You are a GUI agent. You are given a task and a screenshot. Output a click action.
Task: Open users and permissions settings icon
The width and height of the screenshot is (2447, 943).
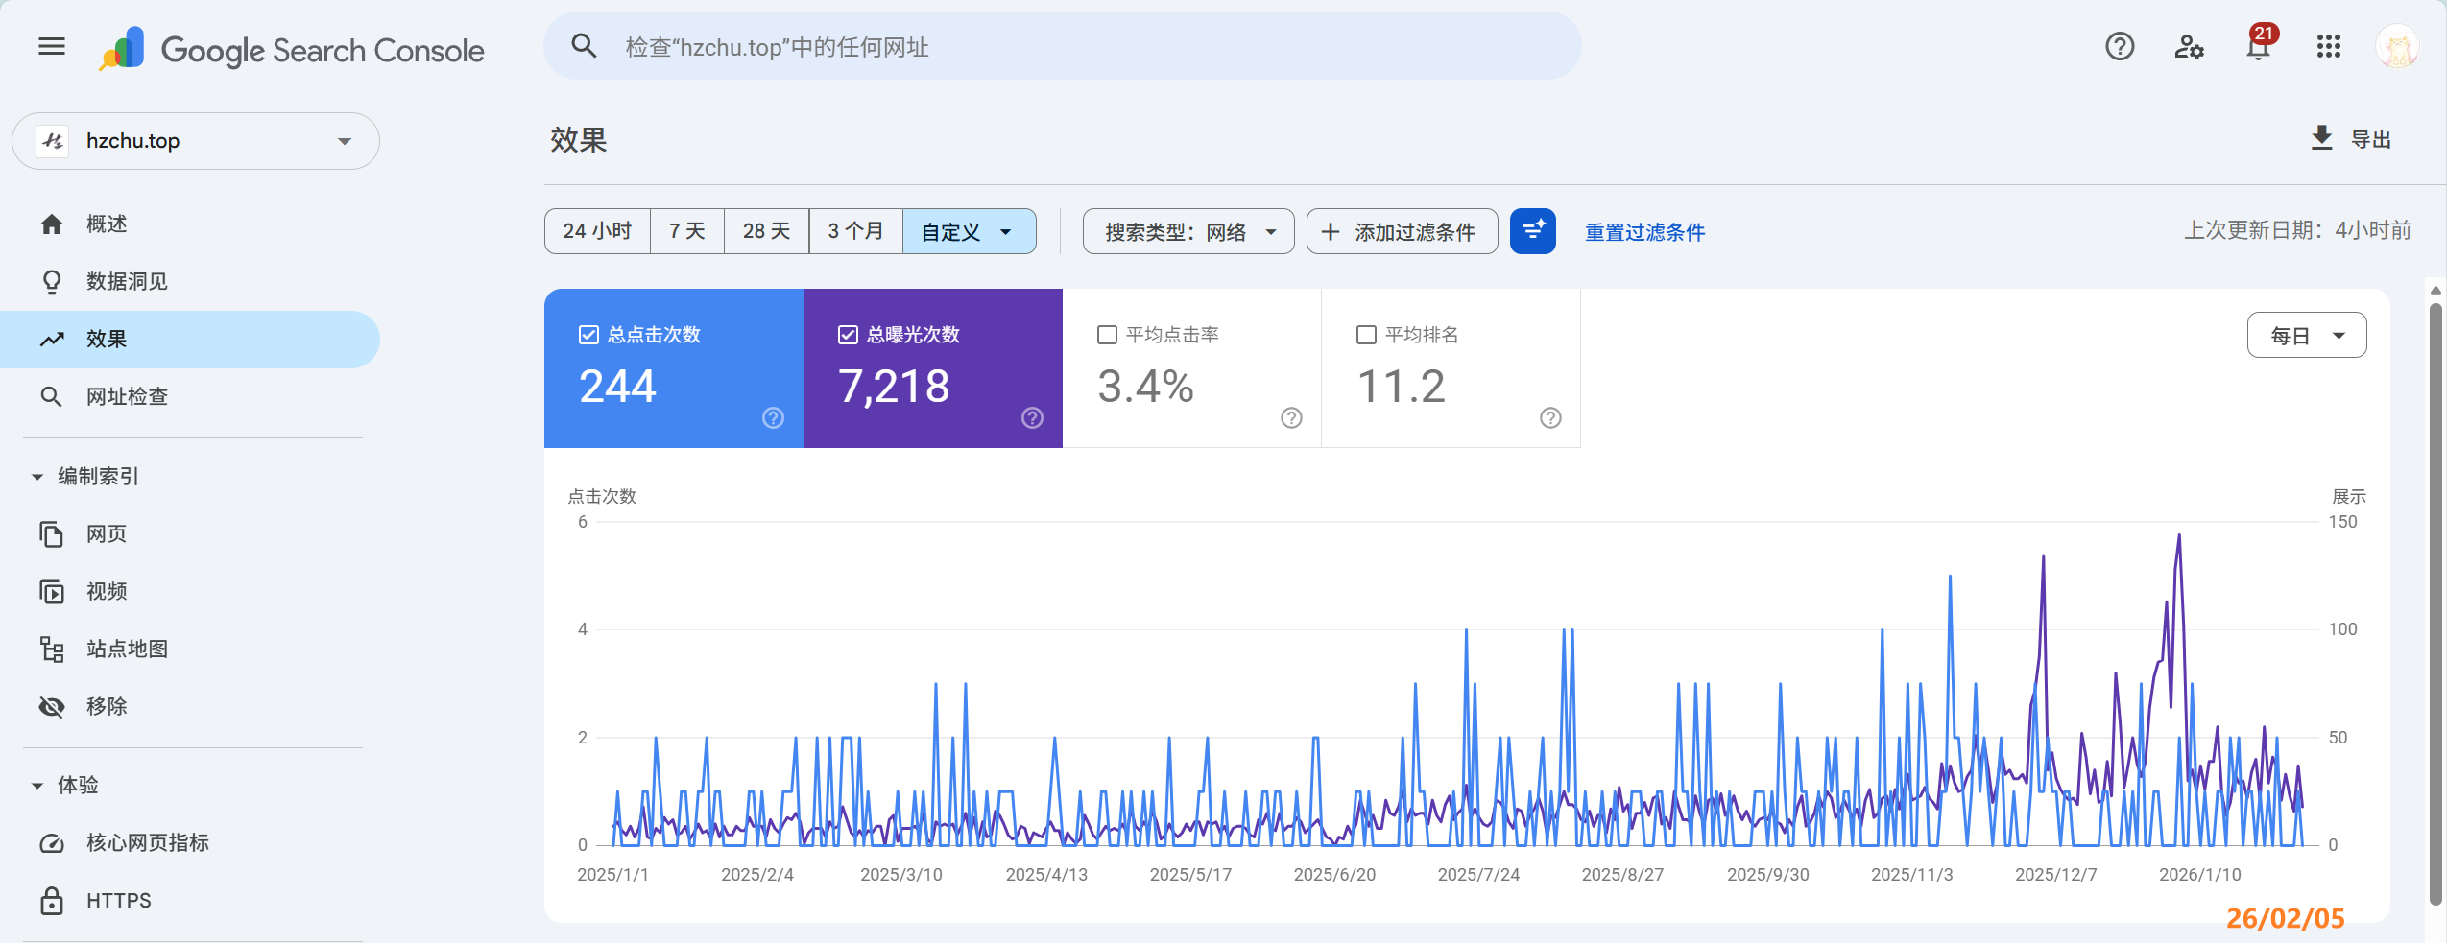click(2189, 46)
